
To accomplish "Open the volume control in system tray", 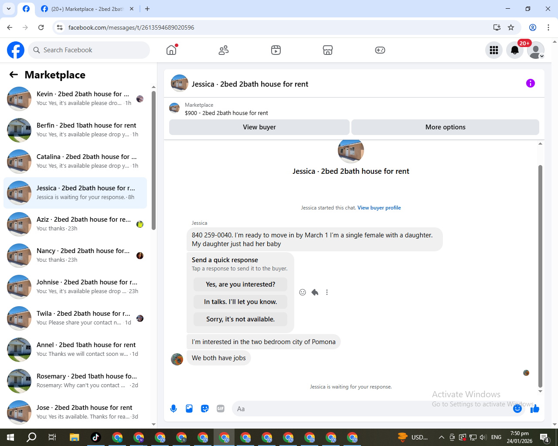I will point(483,437).
